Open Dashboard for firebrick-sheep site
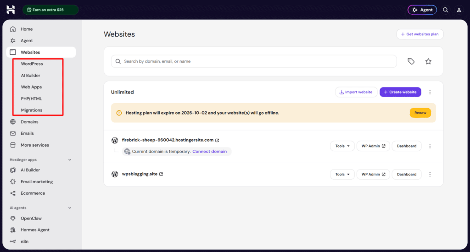The width and height of the screenshot is (470, 252). [407, 146]
